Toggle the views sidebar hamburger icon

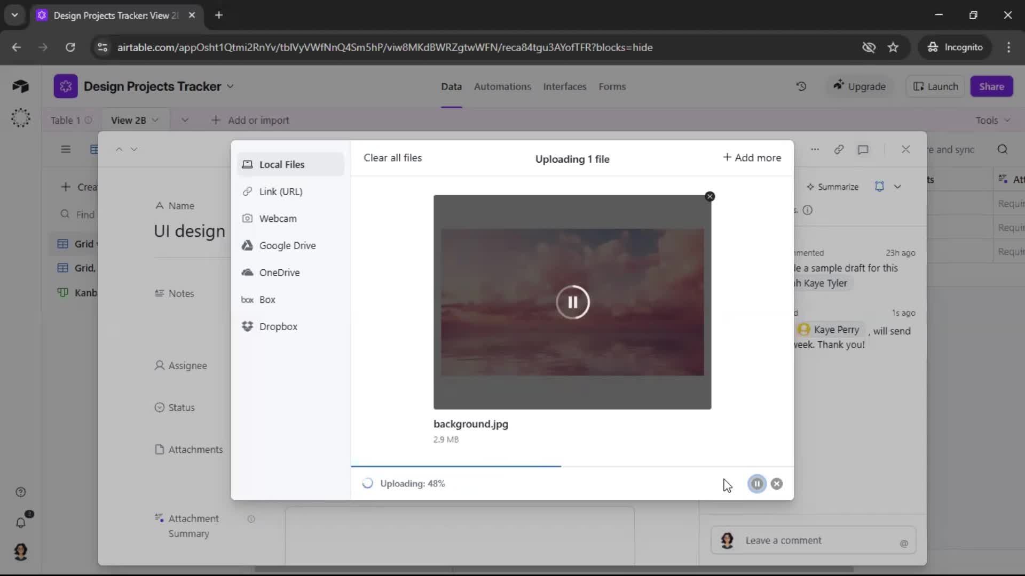(x=66, y=149)
